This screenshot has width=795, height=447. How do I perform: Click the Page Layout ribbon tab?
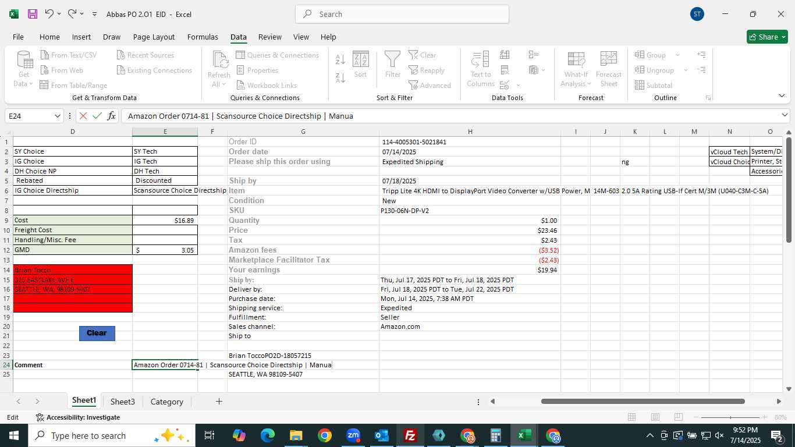coord(154,37)
